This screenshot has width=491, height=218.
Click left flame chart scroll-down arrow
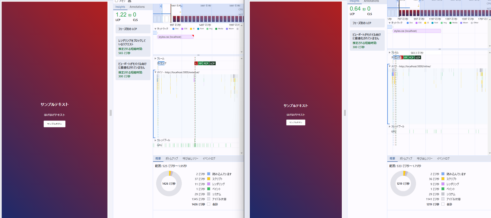[x=242, y=153]
